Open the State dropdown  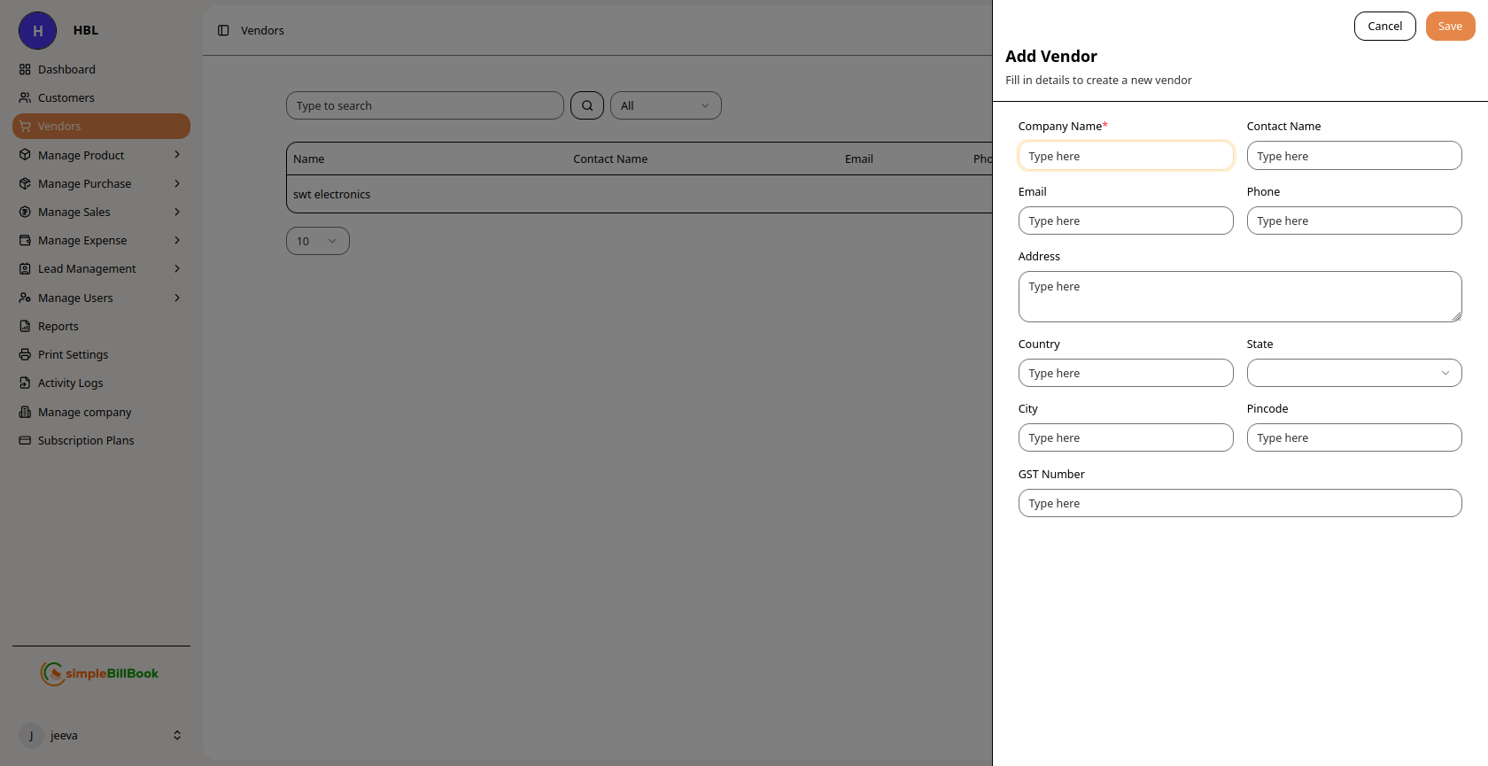(1353, 373)
